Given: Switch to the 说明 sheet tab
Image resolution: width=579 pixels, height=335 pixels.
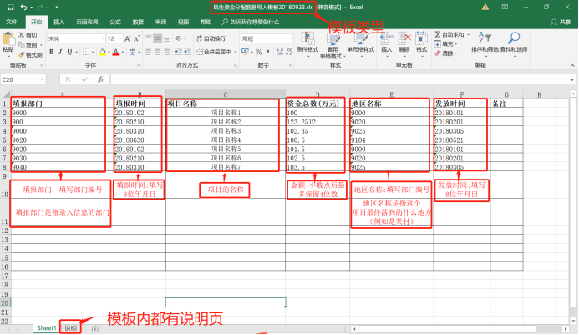Looking at the screenshot, I should 70,328.
